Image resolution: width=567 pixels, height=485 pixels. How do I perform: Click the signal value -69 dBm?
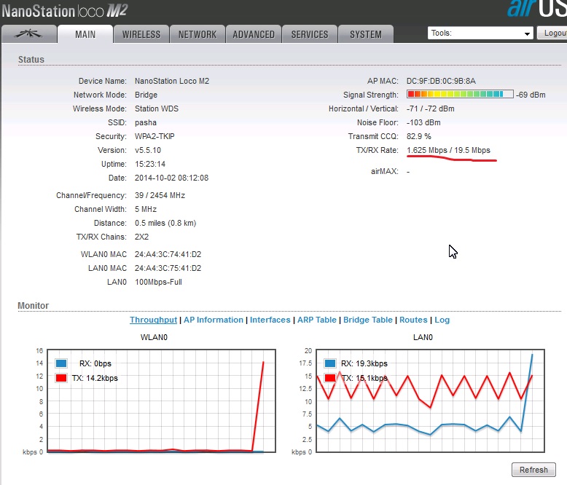coord(531,95)
